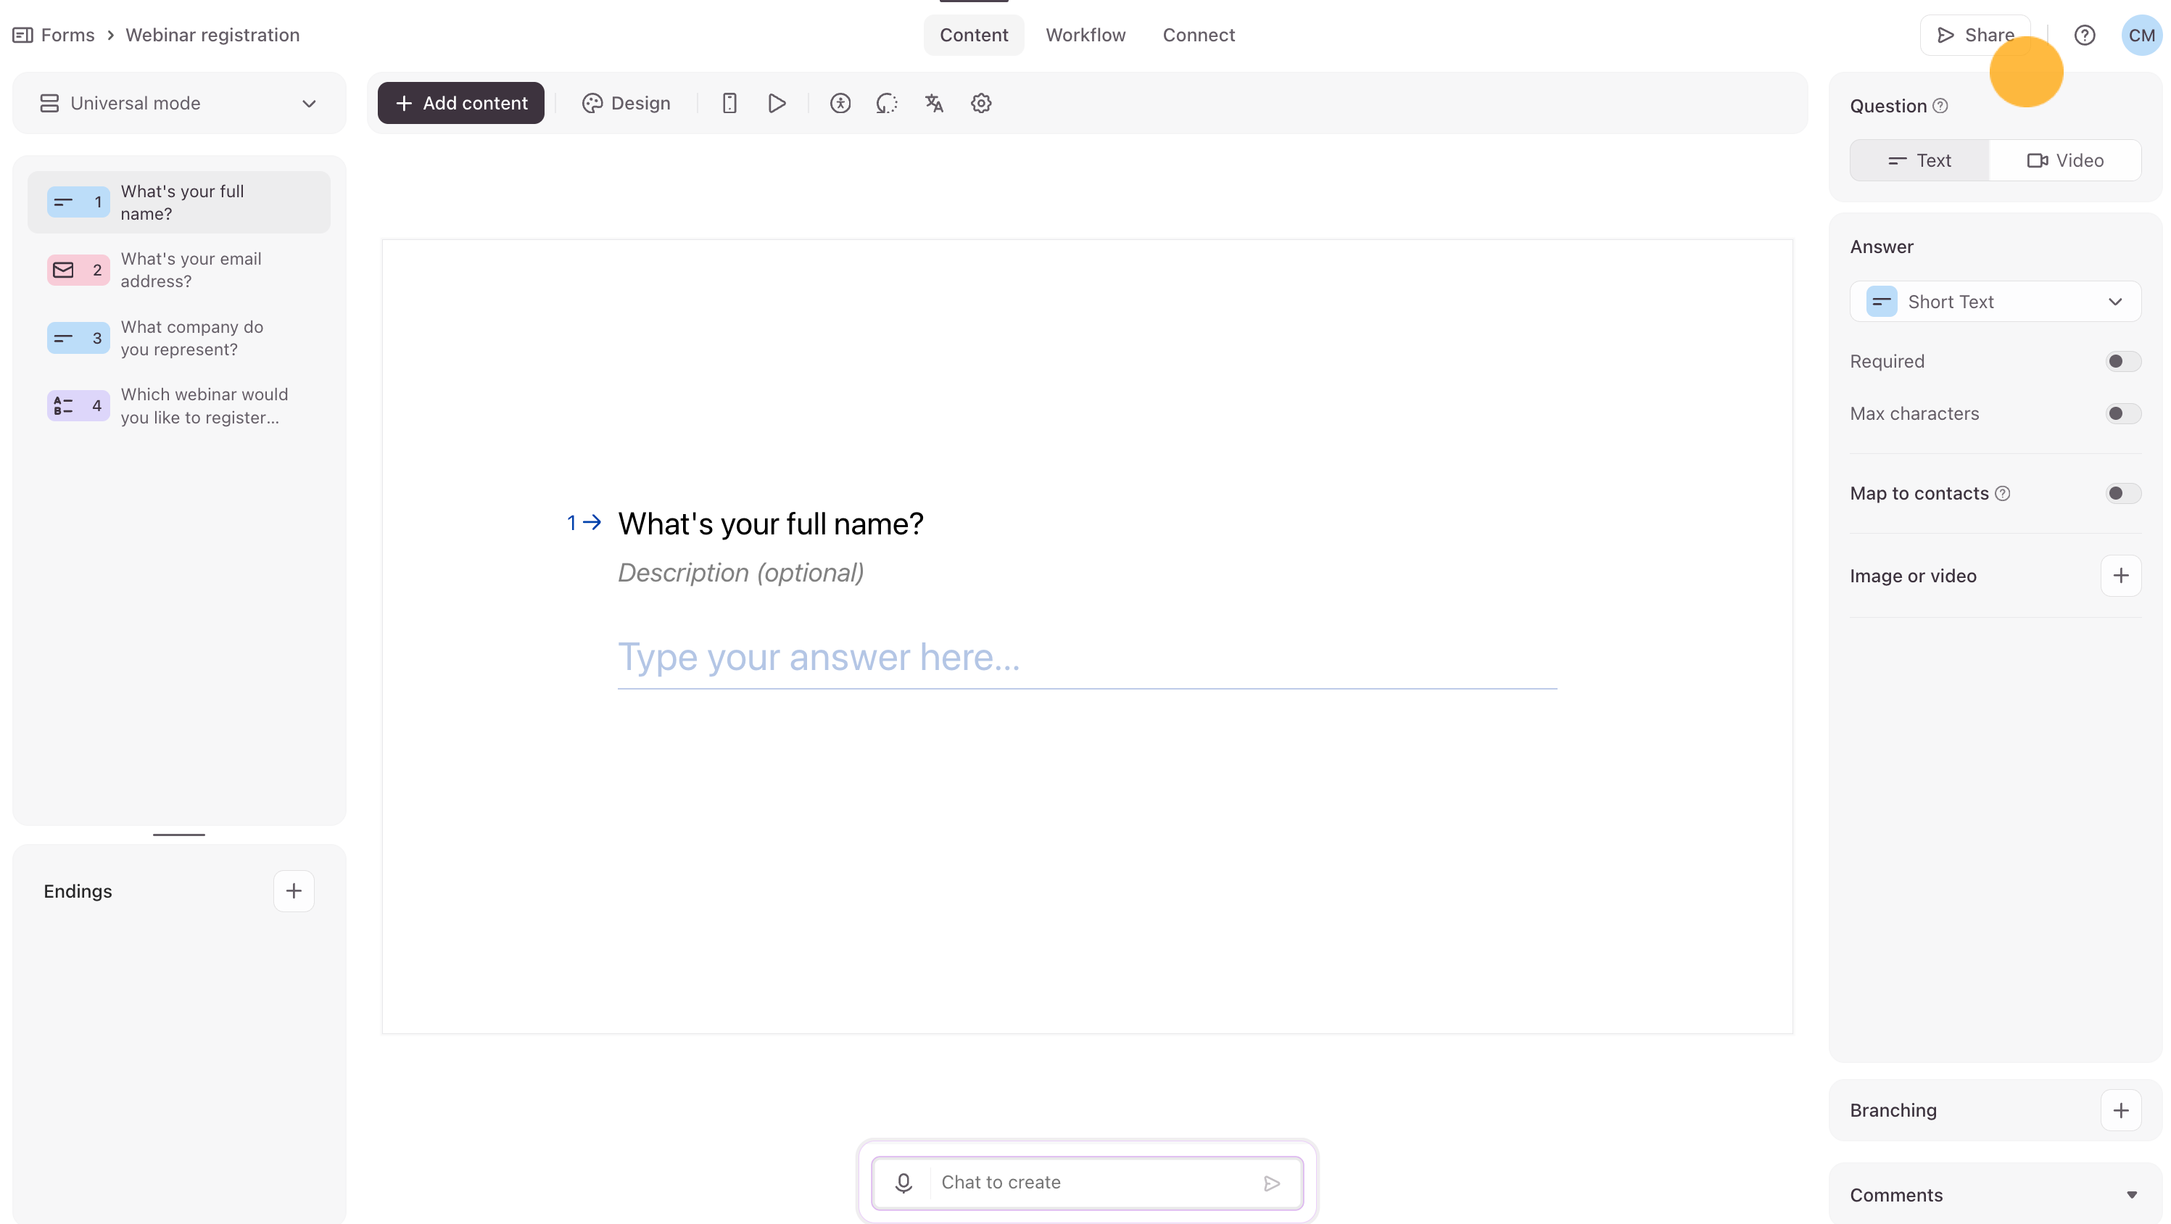
Task: Enable Max characters toggle
Action: [x=2122, y=414]
